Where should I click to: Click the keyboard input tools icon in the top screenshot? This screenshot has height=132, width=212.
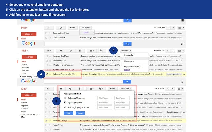(180, 28)
